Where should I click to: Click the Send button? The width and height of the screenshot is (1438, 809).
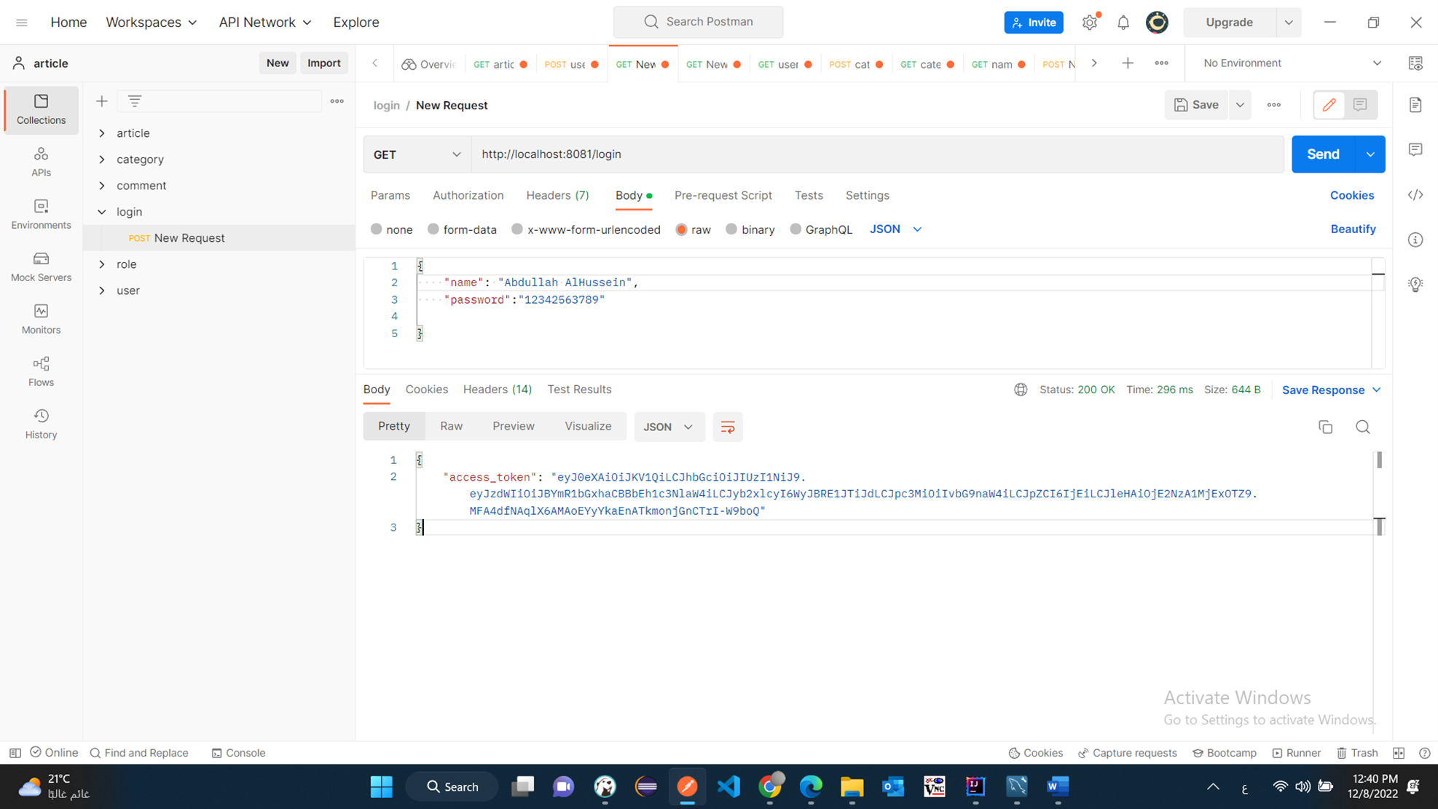(x=1323, y=154)
